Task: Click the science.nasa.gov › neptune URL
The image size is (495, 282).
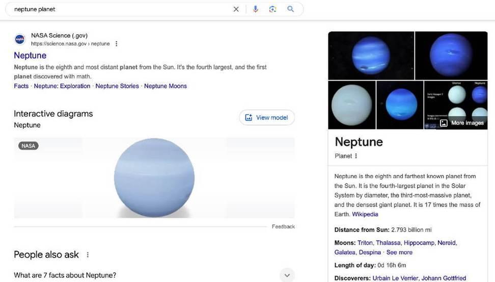Action: (x=70, y=44)
